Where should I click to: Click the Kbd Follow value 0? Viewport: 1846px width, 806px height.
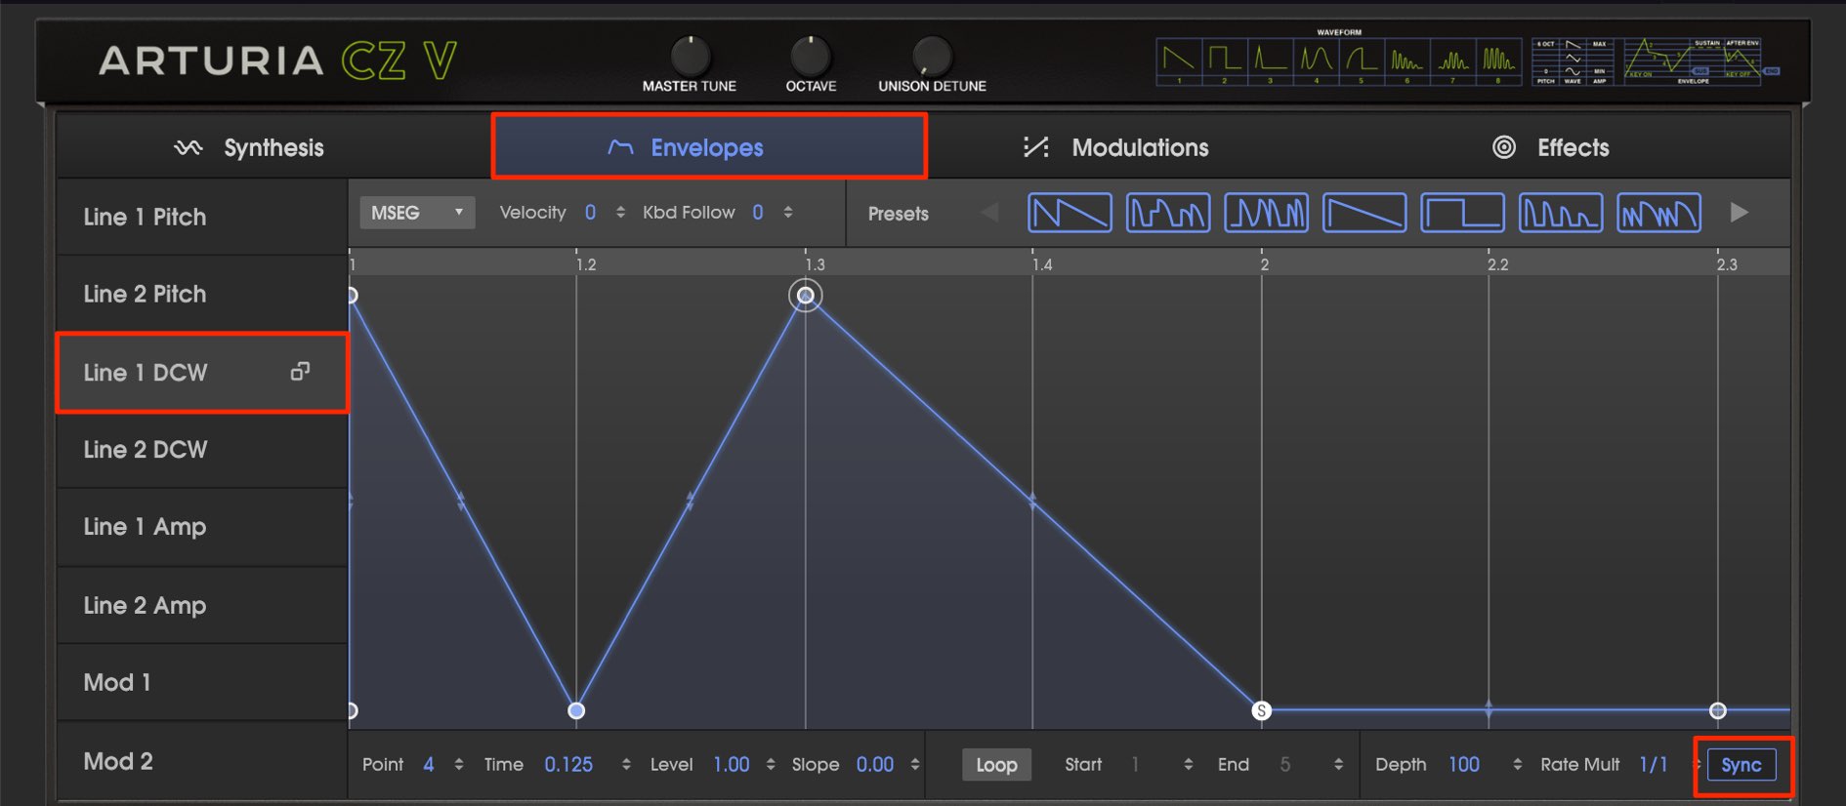point(758,213)
